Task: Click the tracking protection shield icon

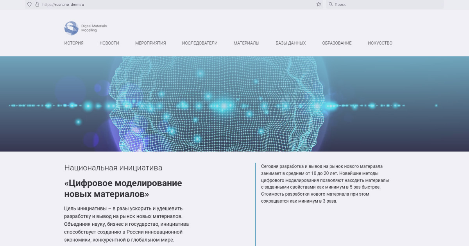Action: [x=29, y=4]
